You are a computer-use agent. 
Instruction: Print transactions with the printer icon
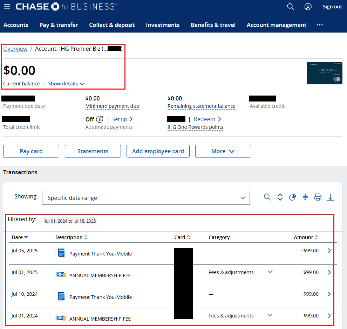pyautogui.click(x=318, y=197)
